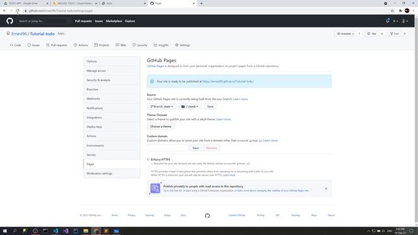Image resolution: width=418 pixels, height=235 pixels.
Task: Select Environments in settings sidebar
Action: click(112, 146)
